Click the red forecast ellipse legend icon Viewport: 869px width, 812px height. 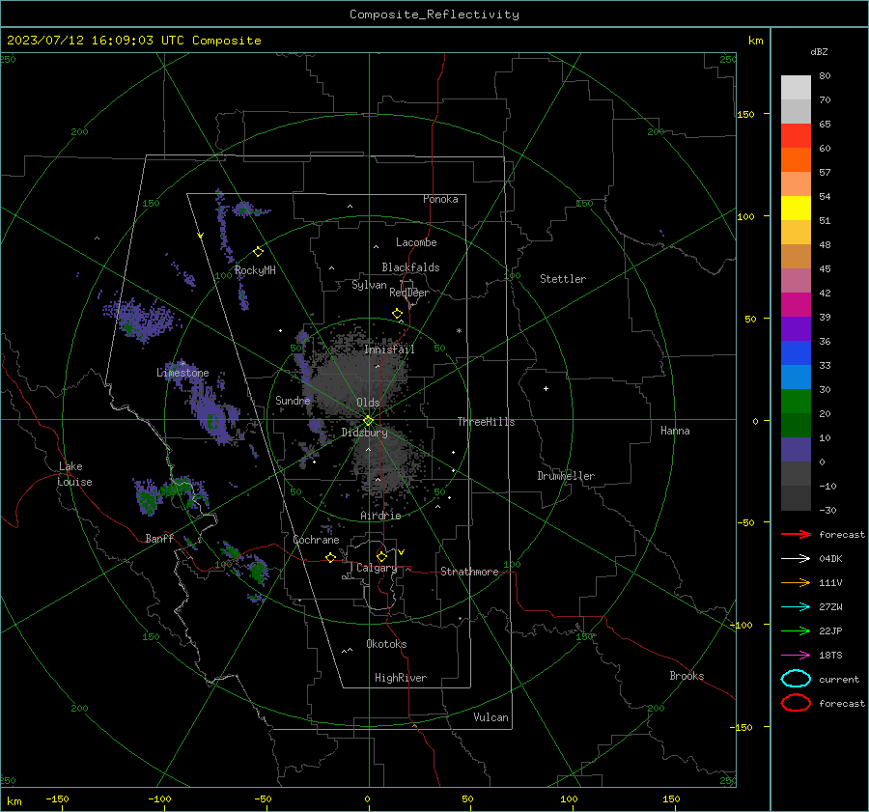coord(796,703)
